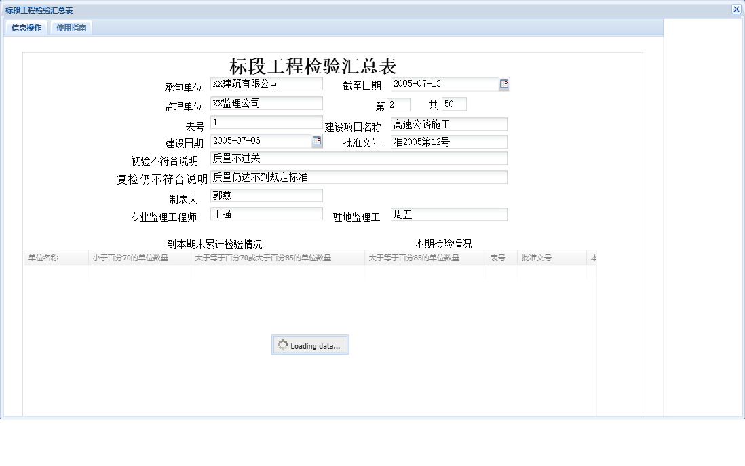This screenshot has height=466, width=745.
Task: Select the 制表人 input field
Action: coord(266,195)
